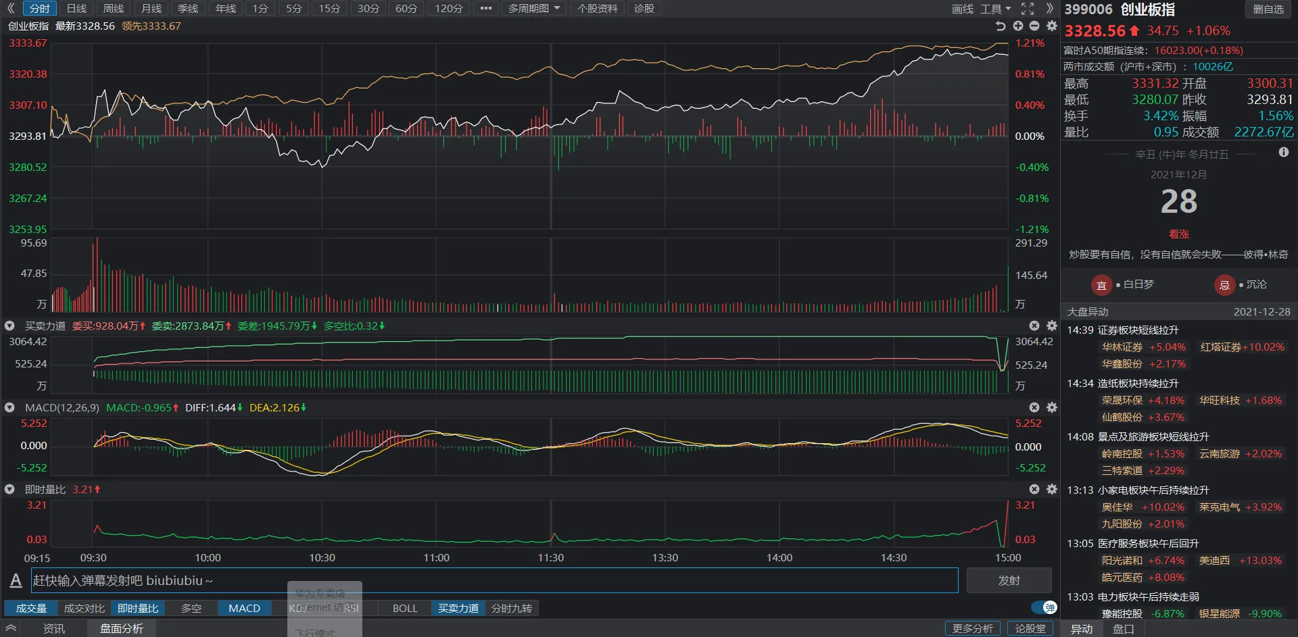1298x637 pixels.
Task: Open main chart settings gear icon
Action: click(1051, 26)
